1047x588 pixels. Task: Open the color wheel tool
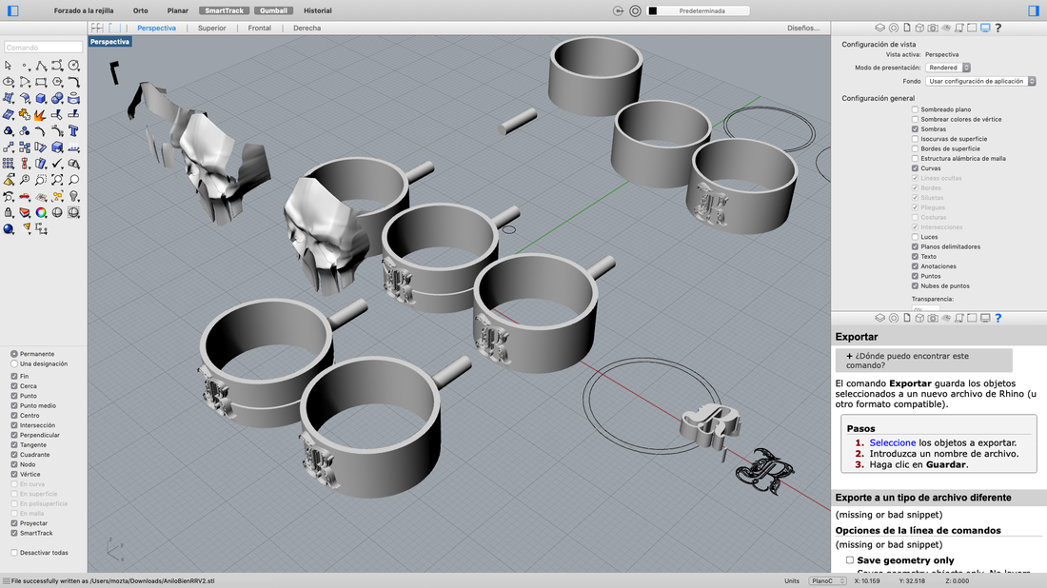point(41,212)
